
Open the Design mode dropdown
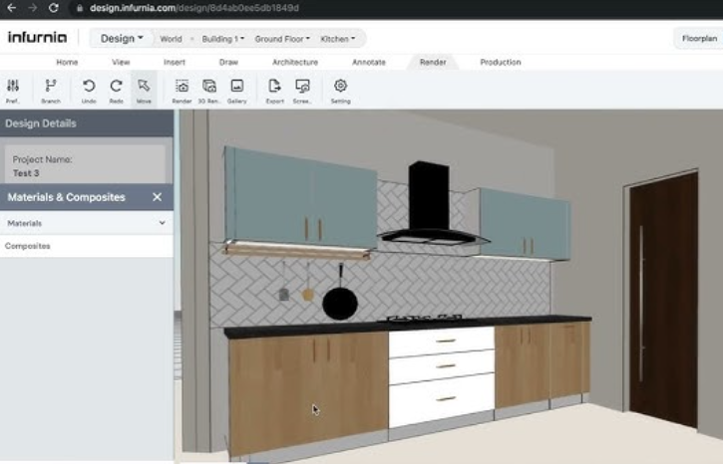point(122,39)
